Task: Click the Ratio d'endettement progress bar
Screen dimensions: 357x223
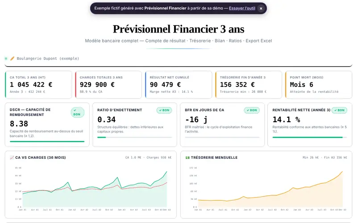Action: 135,137
